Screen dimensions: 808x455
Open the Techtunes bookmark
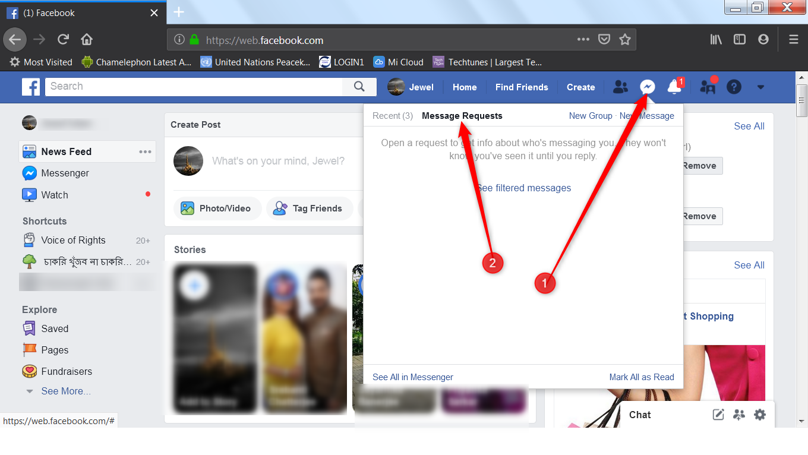pos(487,62)
